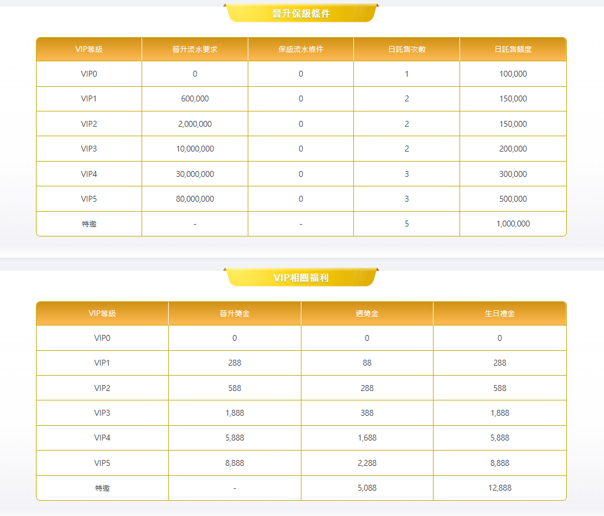Click the 晉升保級條件 banner title

tap(301, 14)
